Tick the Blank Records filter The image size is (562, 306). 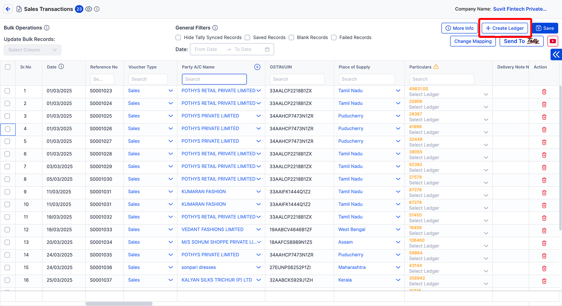click(x=291, y=37)
